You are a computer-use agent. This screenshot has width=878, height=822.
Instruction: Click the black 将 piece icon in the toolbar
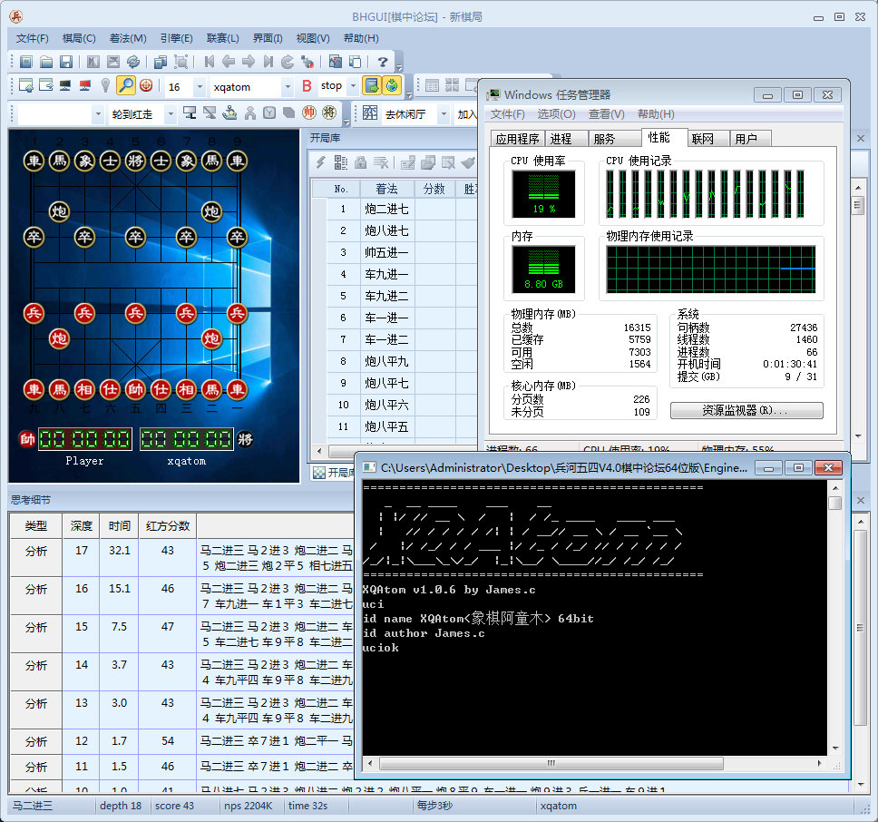point(329,113)
